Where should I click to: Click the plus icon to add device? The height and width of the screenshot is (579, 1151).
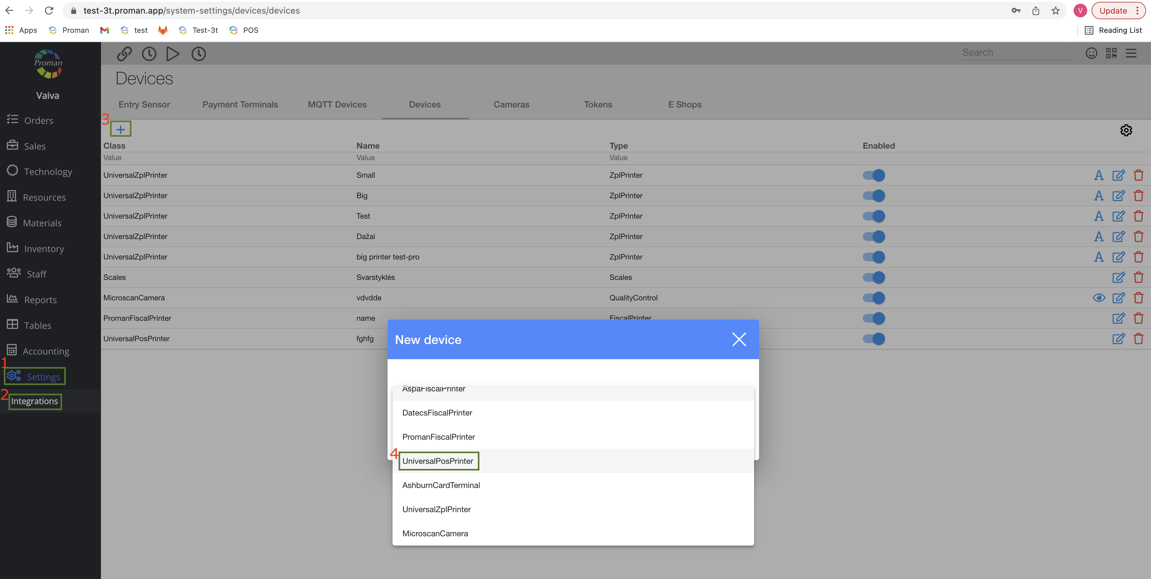pos(120,129)
